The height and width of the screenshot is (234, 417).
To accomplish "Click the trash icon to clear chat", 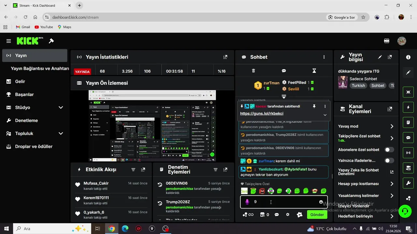I will [x=253, y=71].
